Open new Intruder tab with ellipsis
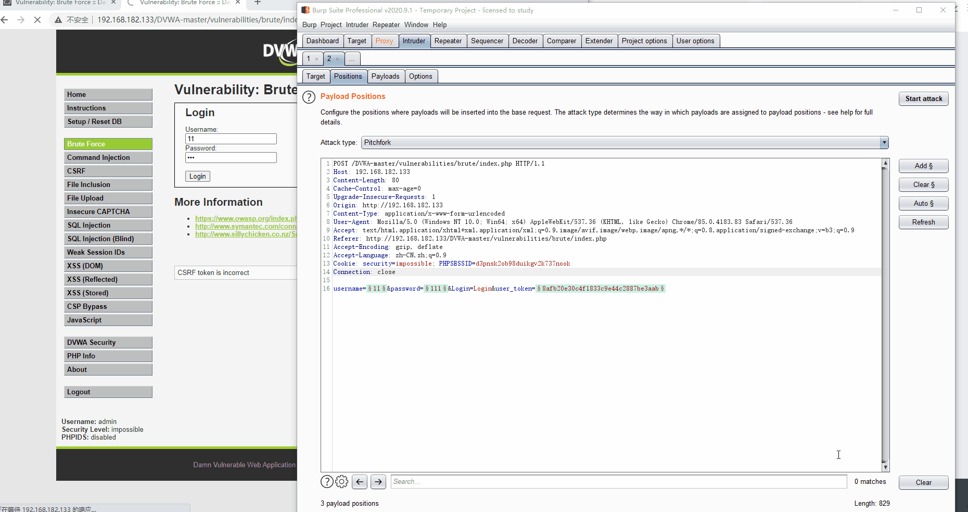Screen dimensions: 968x512 tap(352, 59)
